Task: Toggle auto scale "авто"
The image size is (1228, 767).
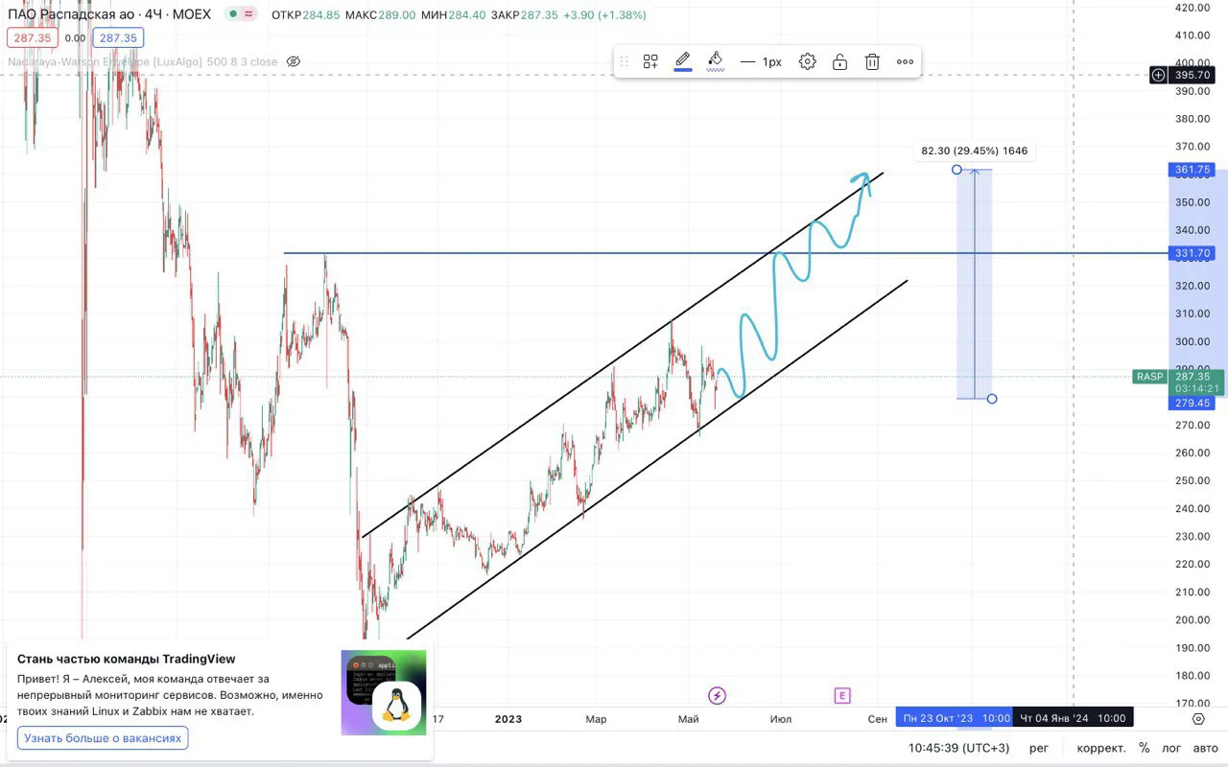Action: pos(1205,747)
